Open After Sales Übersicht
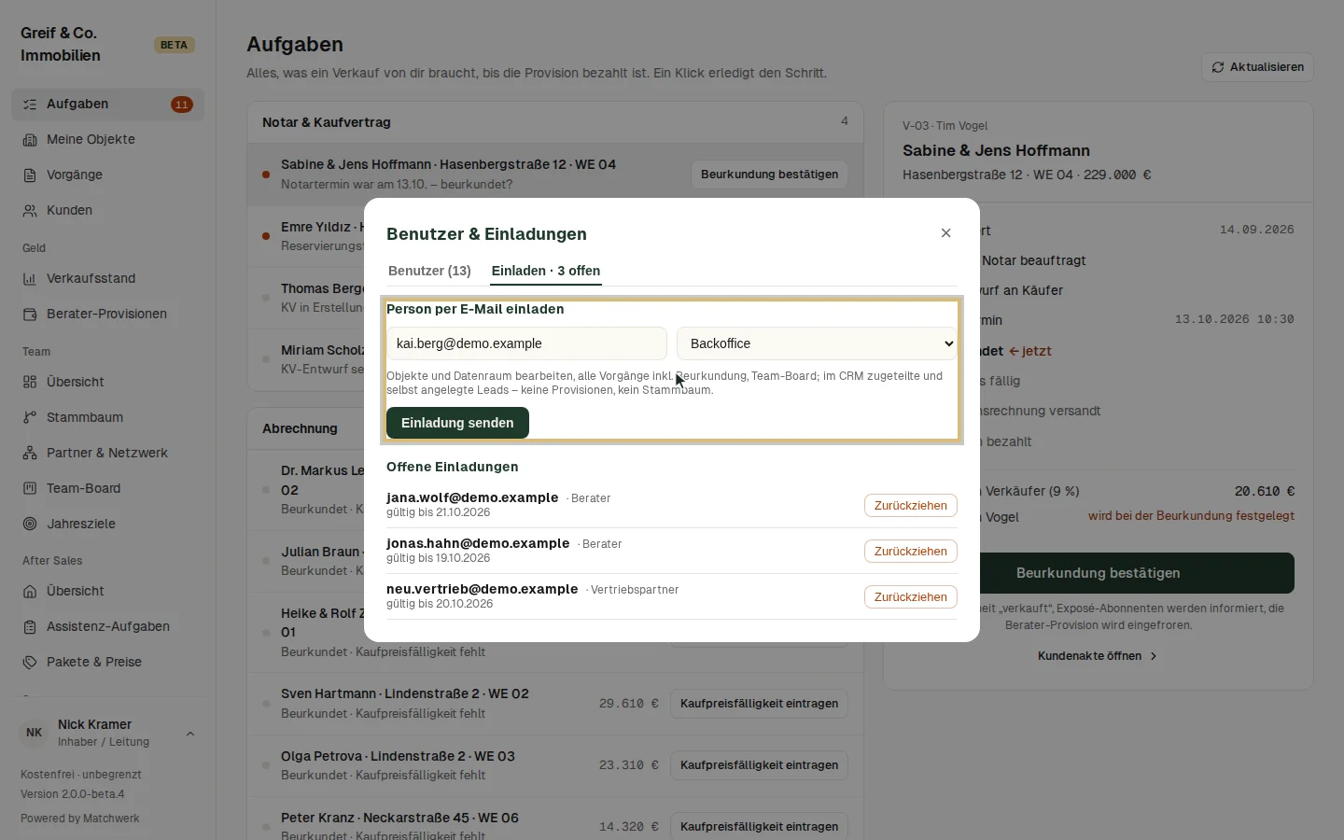Image resolution: width=1344 pixels, height=840 pixels. 107,592
